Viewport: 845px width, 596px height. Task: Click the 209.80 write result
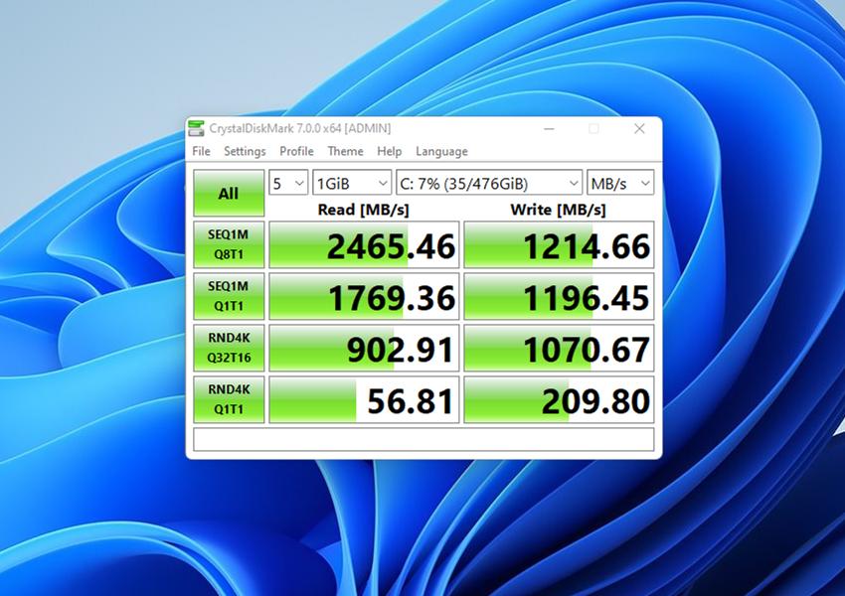pyautogui.click(x=559, y=399)
